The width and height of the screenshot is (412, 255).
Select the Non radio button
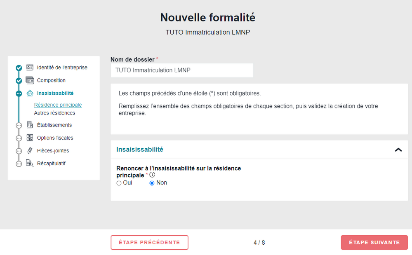click(x=152, y=183)
